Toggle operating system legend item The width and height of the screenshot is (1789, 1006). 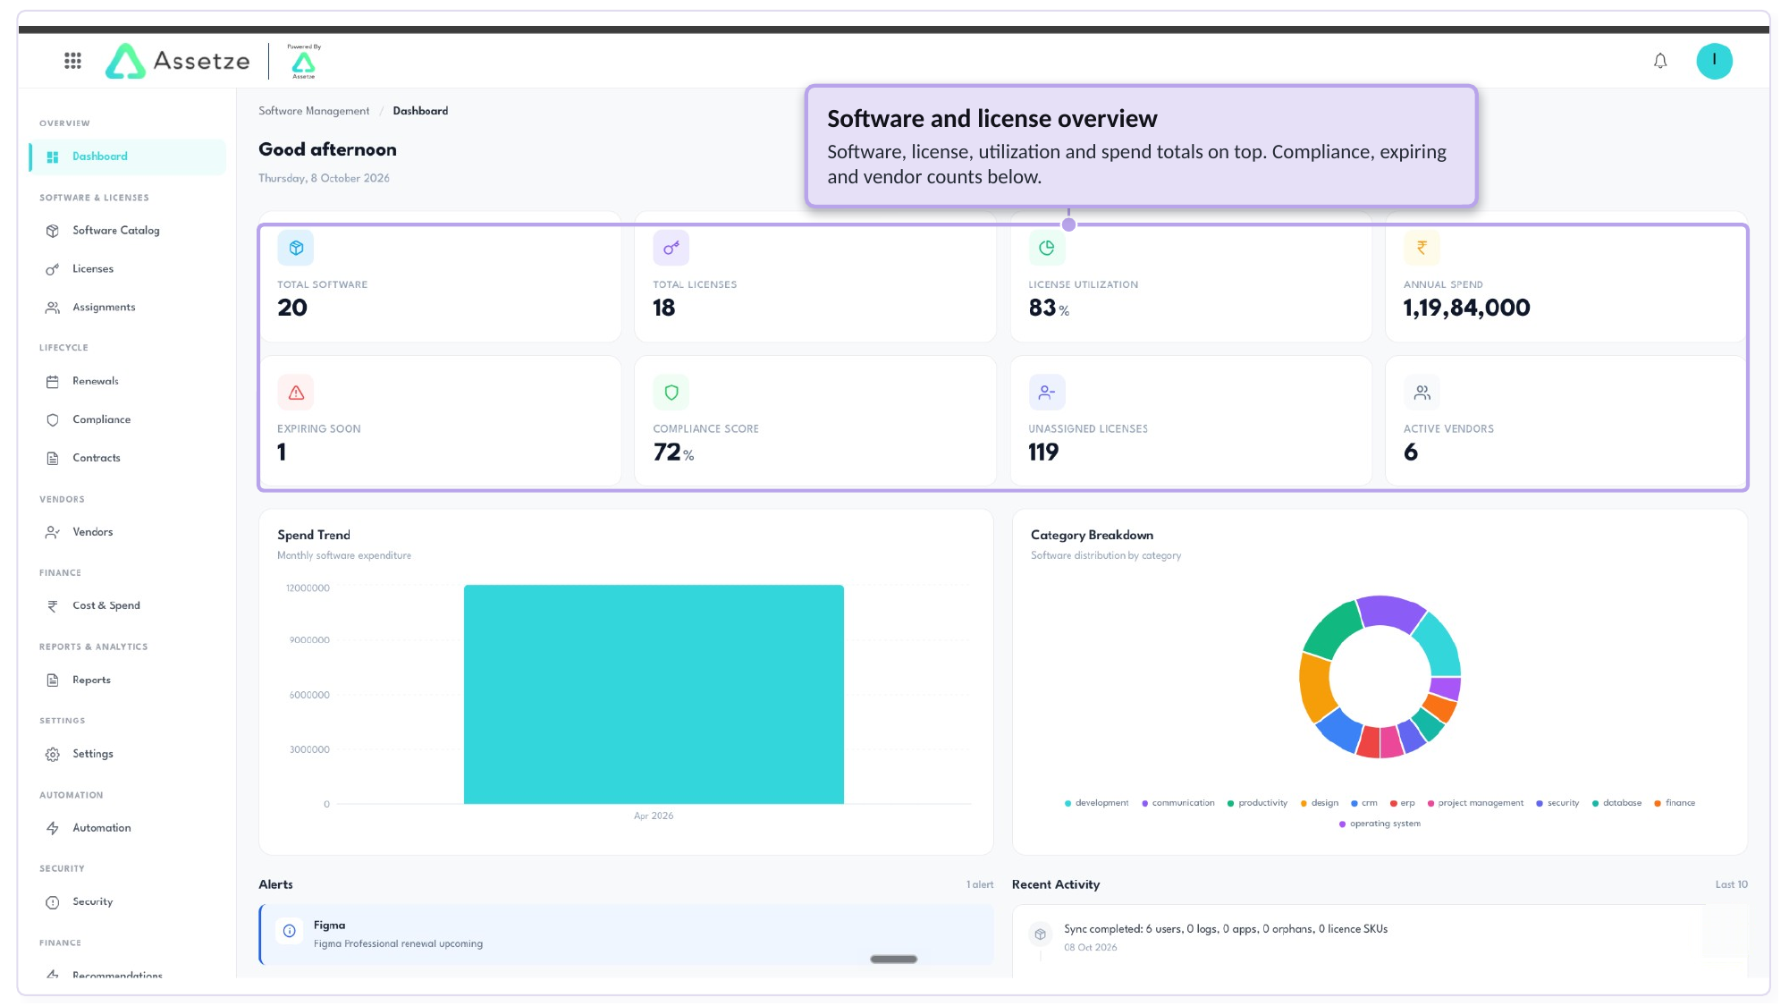pos(1380,824)
